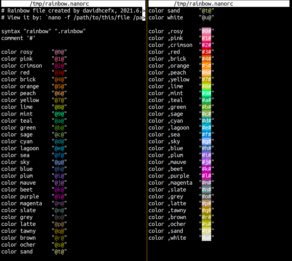
Task: Select the lime "#8#" background swatch
Action: 206,86
